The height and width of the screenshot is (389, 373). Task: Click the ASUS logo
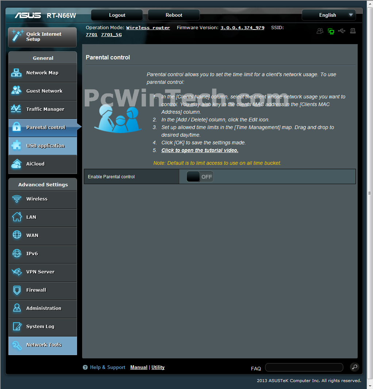click(x=28, y=15)
